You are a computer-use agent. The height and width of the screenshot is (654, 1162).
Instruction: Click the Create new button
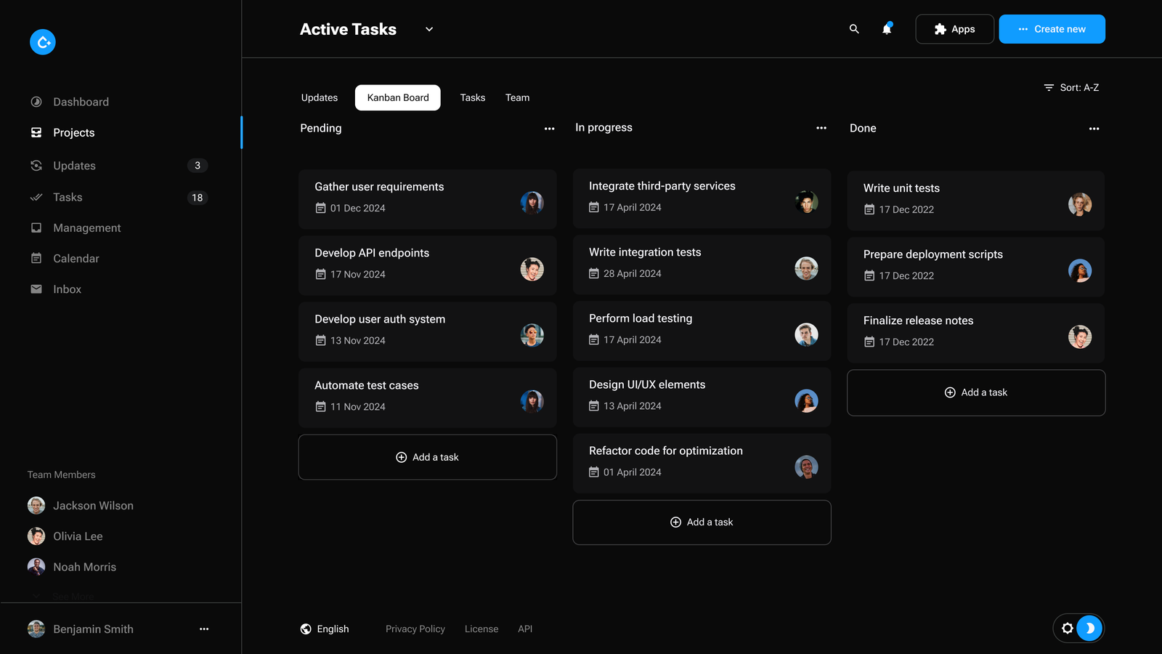pyautogui.click(x=1052, y=29)
